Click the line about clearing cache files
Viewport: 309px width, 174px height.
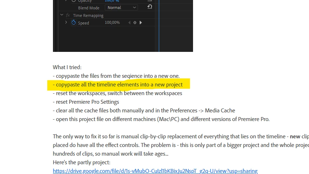[x=144, y=111]
